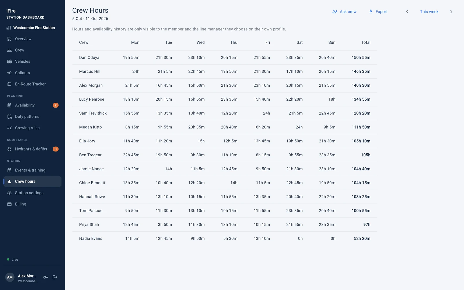Click the Events & training icon
The width and height of the screenshot is (464, 290).
coord(9,170)
